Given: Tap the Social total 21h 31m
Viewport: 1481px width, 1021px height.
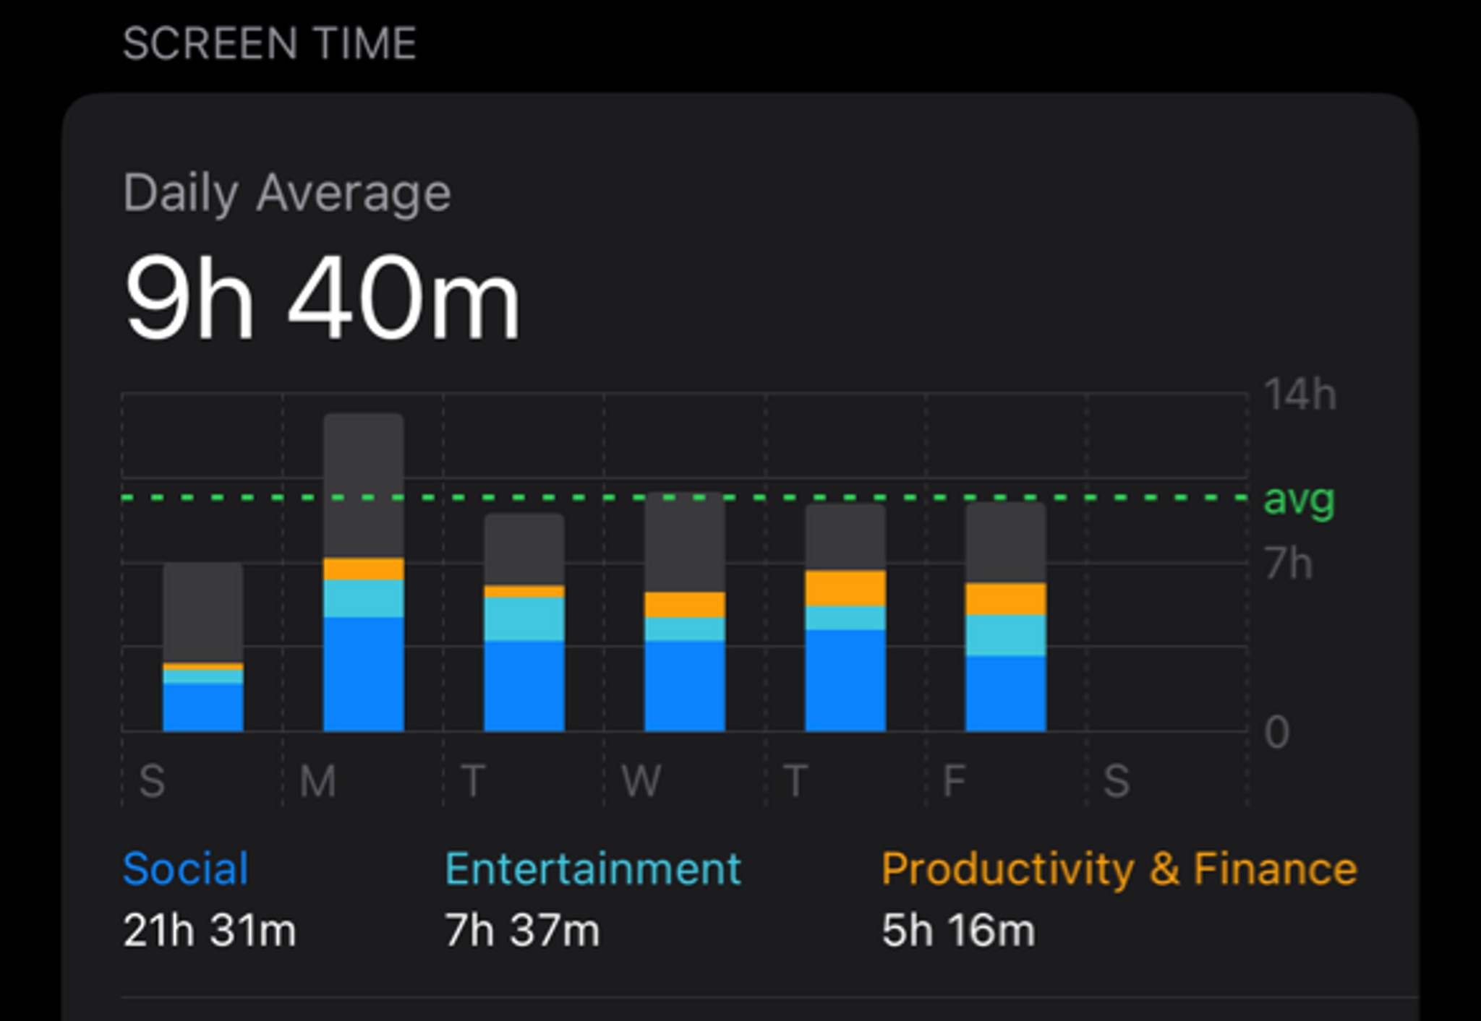Looking at the screenshot, I should (x=210, y=931).
